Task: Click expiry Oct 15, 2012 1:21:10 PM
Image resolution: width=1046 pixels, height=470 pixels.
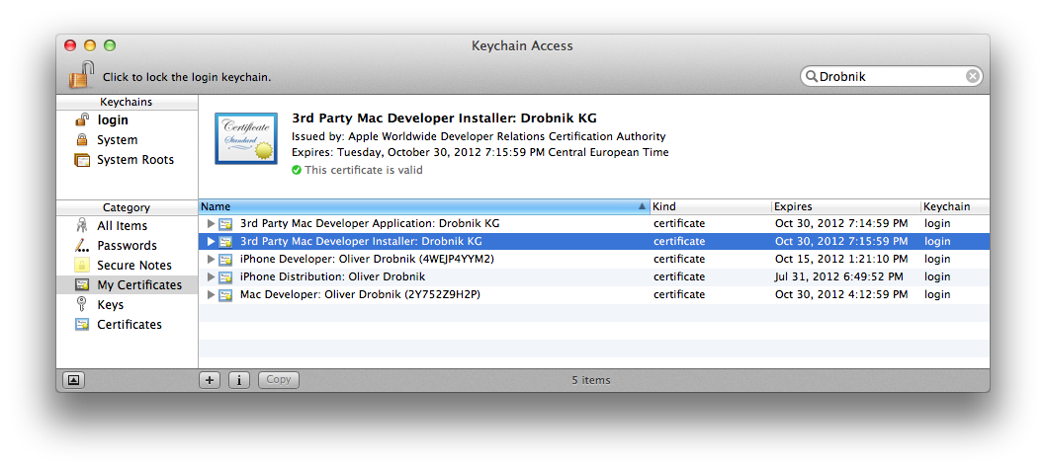Action: [841, 259]
